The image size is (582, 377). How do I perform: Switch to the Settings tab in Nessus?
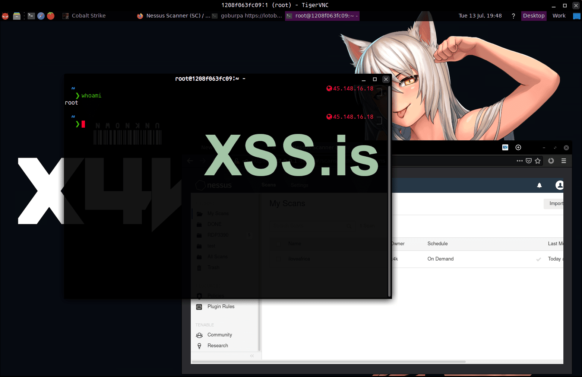pyautogui.click(x=299, y=185)
